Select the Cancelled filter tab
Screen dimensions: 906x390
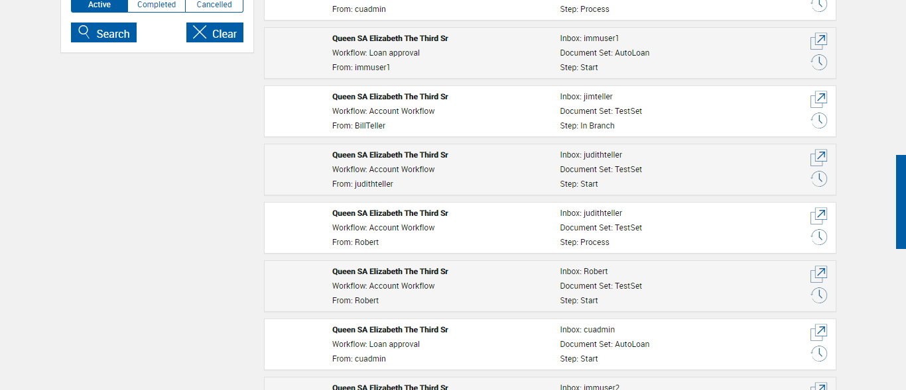tap(214, 5)
